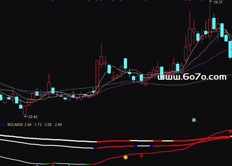Click the 28.37 high price label
Screen dimensions: 232x166
click(218, 2)
